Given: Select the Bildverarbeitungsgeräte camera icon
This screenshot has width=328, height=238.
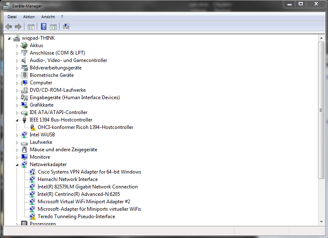Looking at the screenshot, I should click(24, 68).
